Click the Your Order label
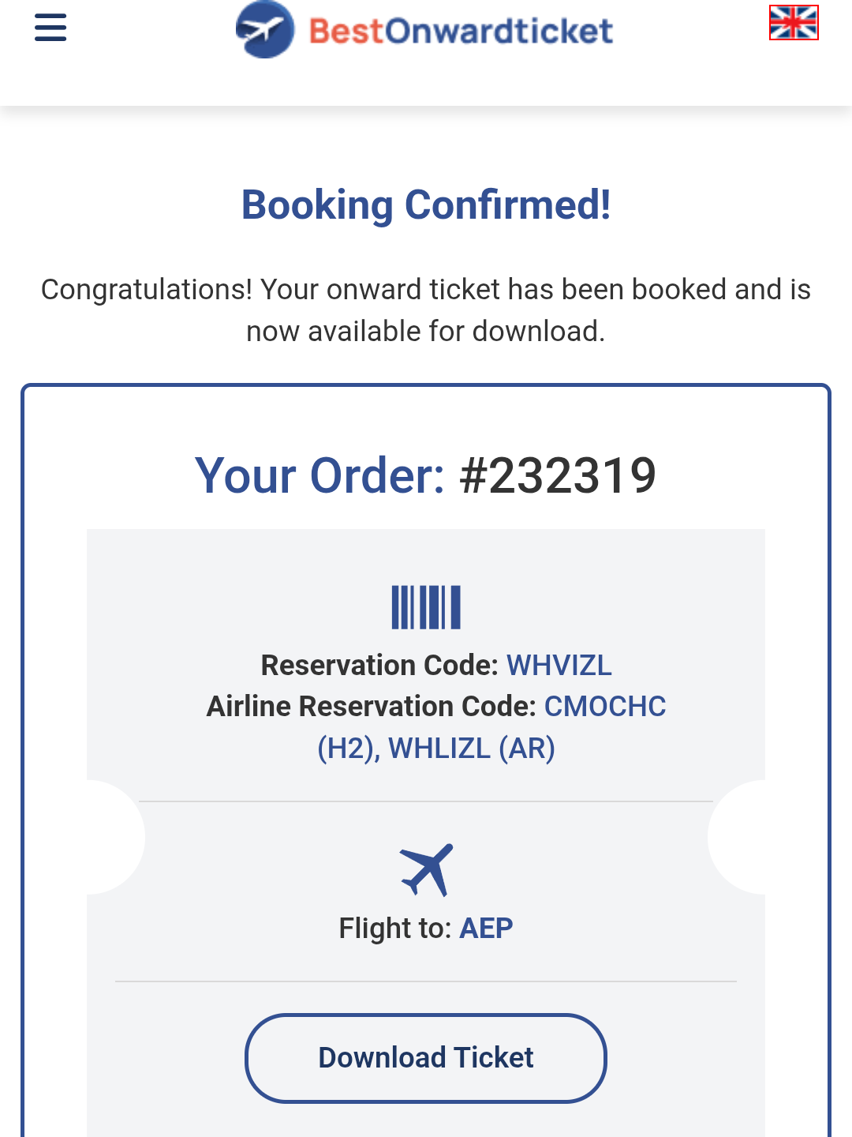The image size is (852, 1137). coord(319,475)
